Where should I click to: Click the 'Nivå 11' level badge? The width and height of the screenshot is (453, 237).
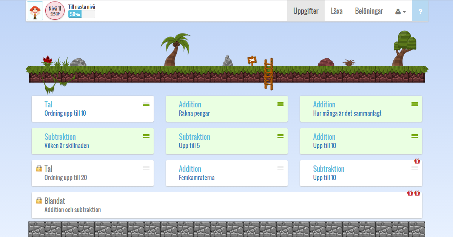55,11
